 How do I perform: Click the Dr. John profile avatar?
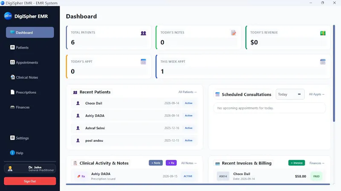click(10, 169)
